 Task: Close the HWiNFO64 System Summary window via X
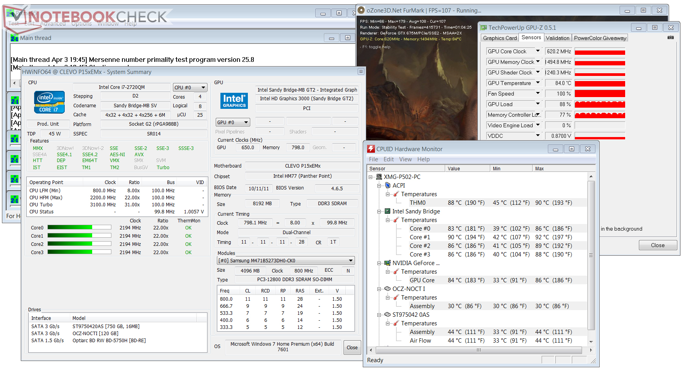pos(361,72)
